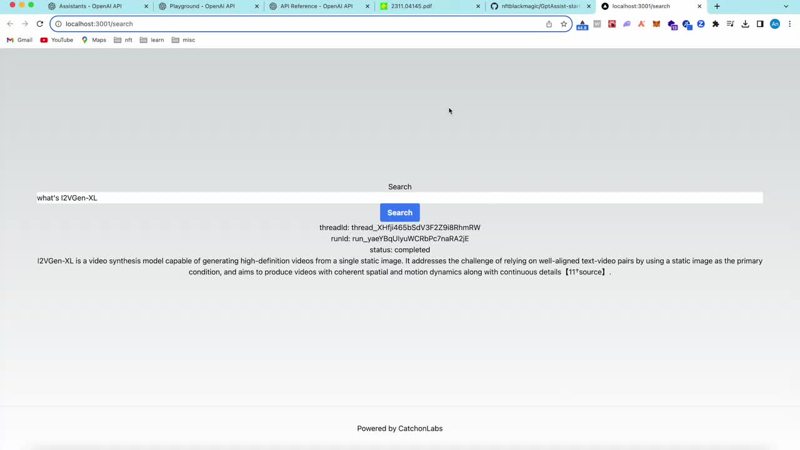Open the MetaMask fox extension

[656, 24]
